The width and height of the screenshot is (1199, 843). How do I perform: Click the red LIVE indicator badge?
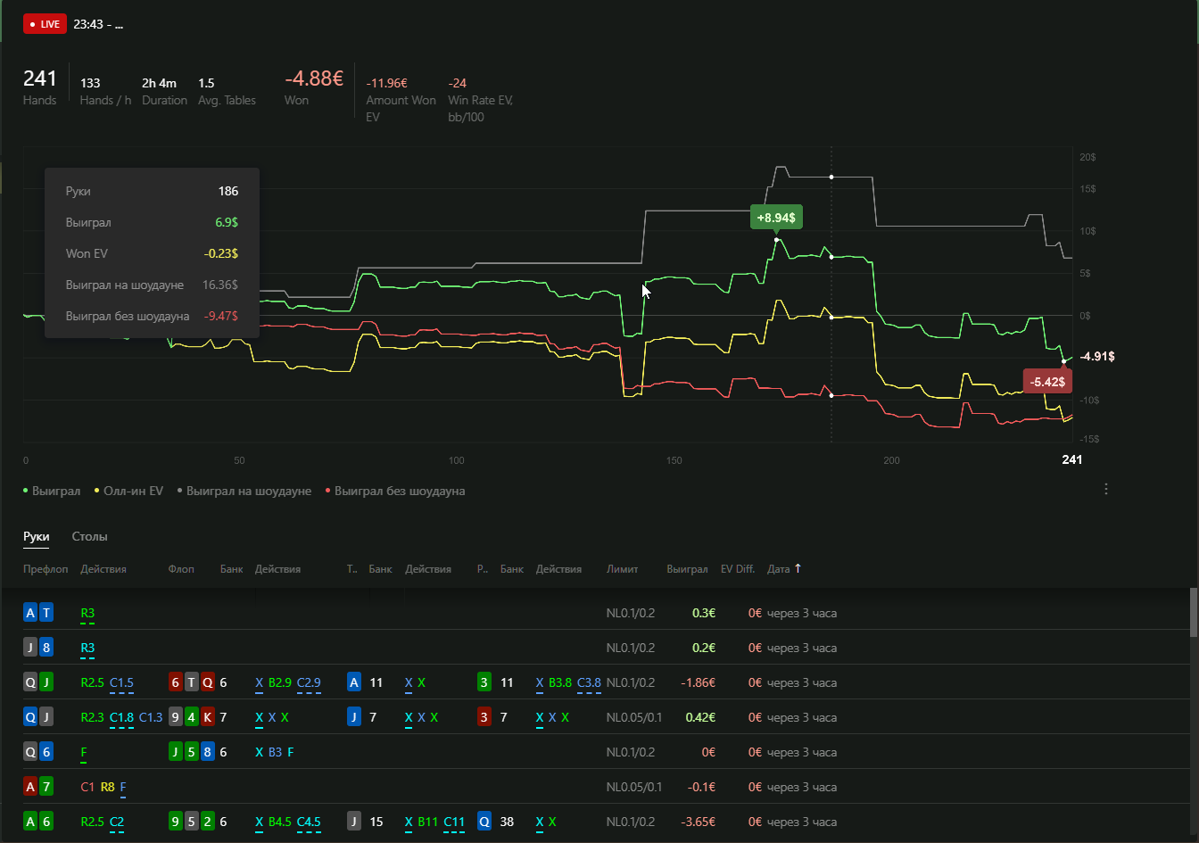click(45, 24)
